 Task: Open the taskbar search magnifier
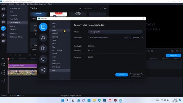click(68, 100)
